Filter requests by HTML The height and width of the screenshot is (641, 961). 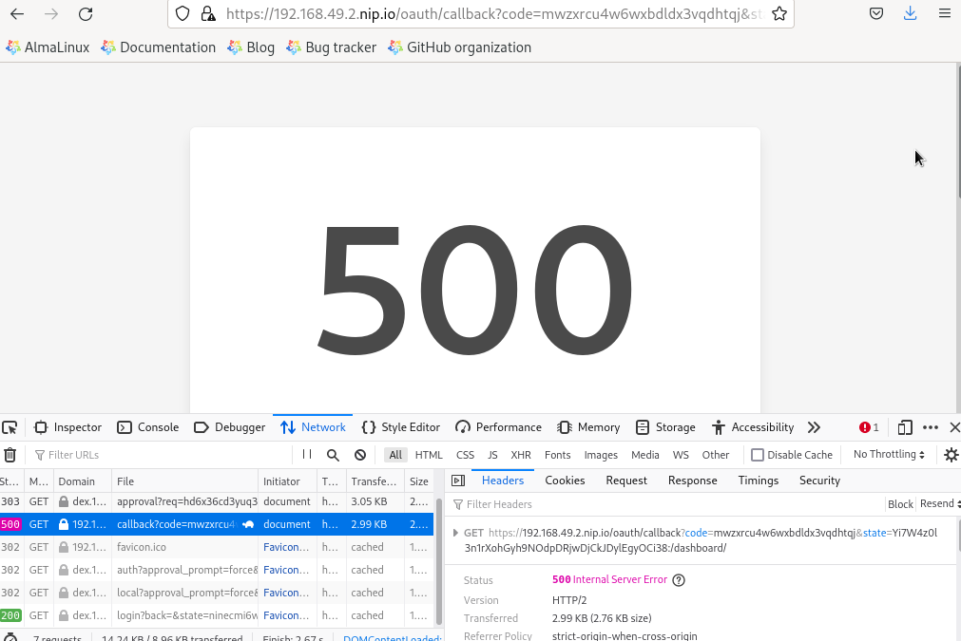429,455
